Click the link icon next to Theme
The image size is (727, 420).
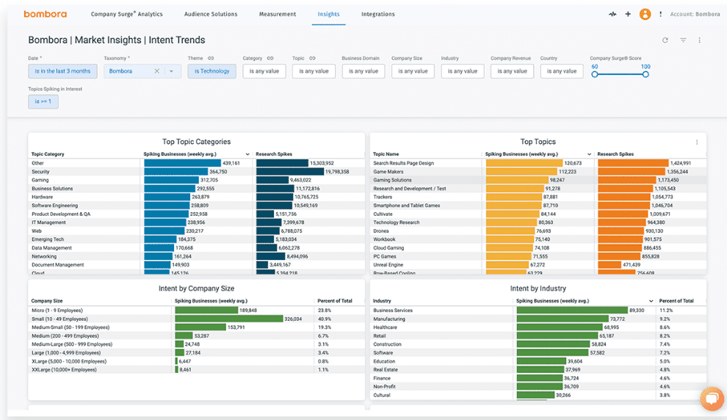pos(211,59)
